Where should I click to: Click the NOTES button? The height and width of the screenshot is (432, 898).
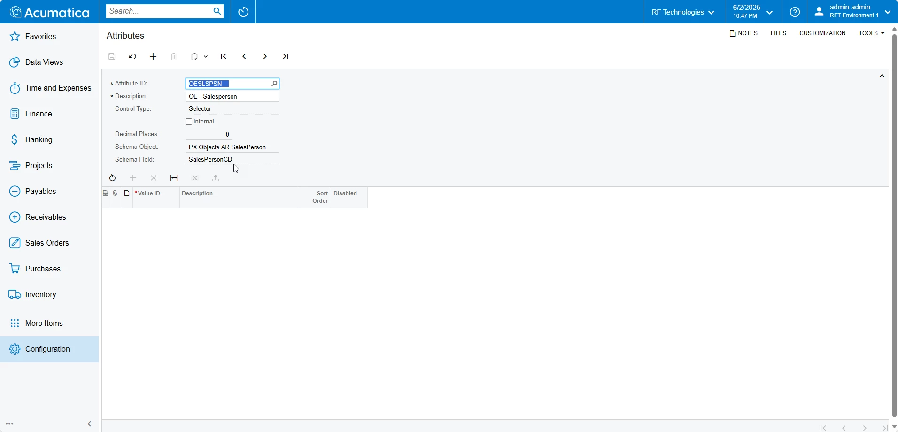pos(744,33)
